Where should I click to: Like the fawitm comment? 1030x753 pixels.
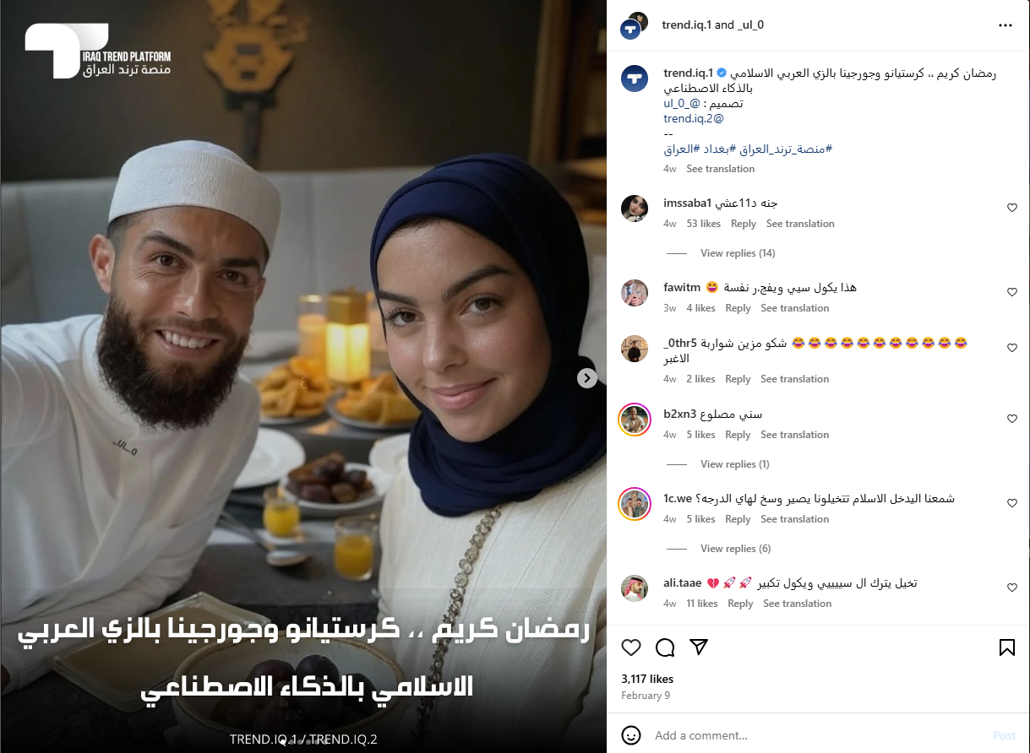[1012, 292]
